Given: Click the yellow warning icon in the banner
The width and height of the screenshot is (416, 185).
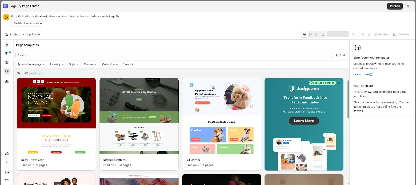Looking at the screenshot, I should point(6,17).
